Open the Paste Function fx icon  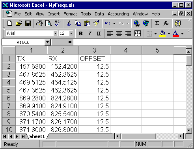coord(166,24)
